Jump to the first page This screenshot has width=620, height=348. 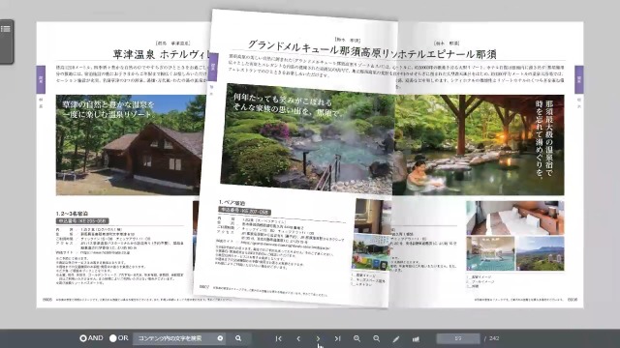pyautogui.click(x=279, y=338)
